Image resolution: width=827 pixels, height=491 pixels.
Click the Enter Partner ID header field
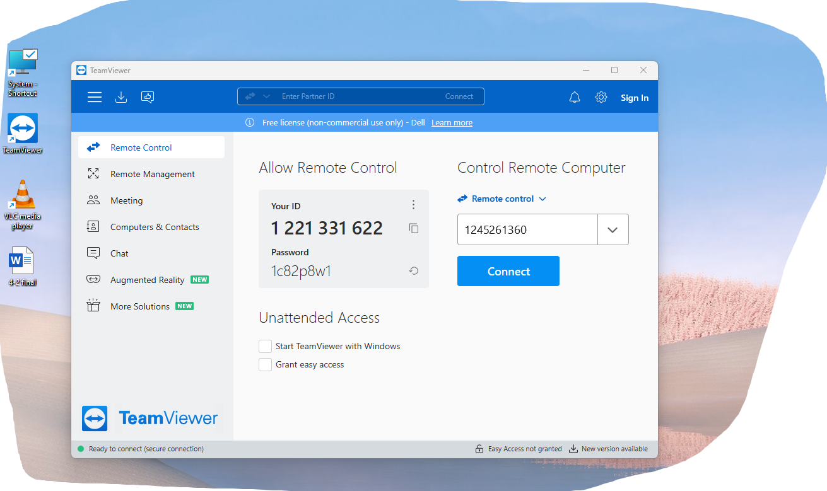pyautogui.click(x=360, y=96)
